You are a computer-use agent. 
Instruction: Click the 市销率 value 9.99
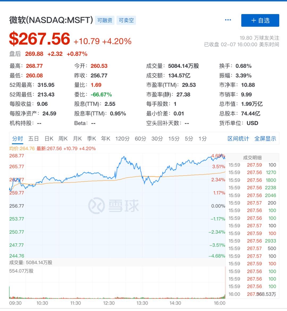click(246, 95)
